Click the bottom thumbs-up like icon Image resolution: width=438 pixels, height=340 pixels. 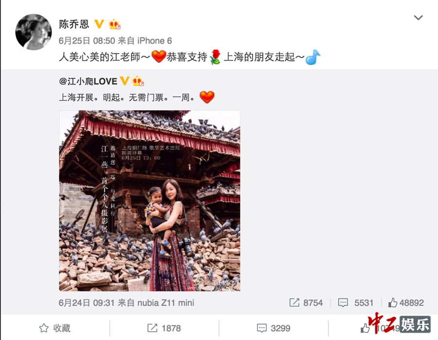[365, 328]
